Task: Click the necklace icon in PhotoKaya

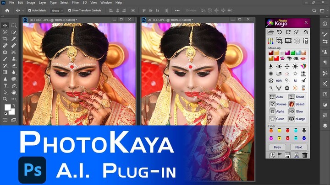Action: [x=279, y=88]
